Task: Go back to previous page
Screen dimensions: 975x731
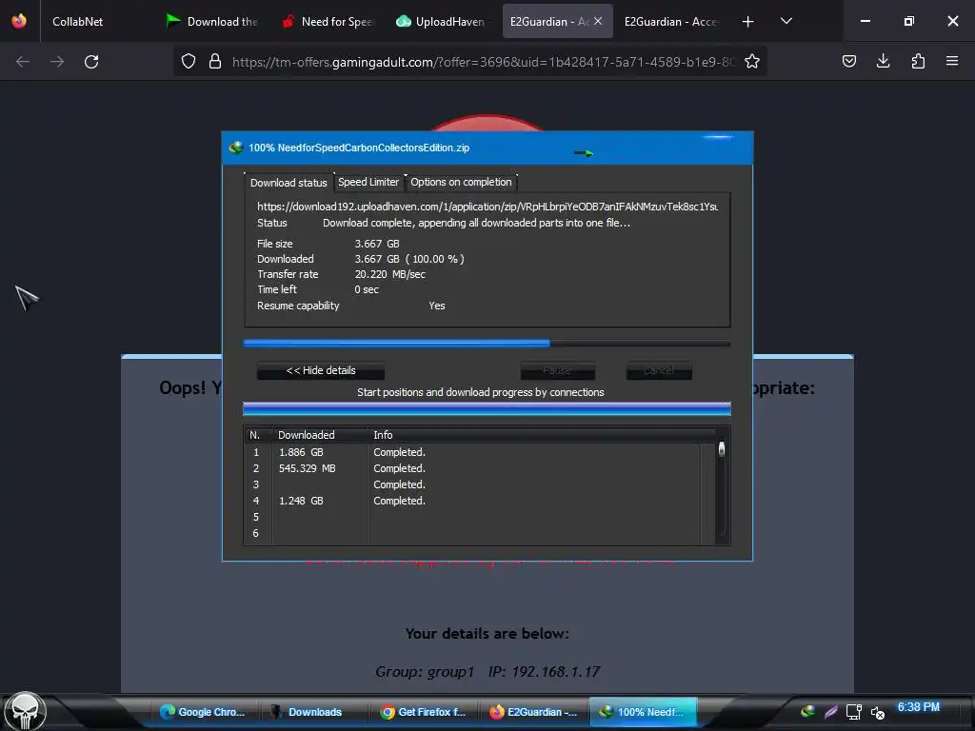Action: coord(23,62)
